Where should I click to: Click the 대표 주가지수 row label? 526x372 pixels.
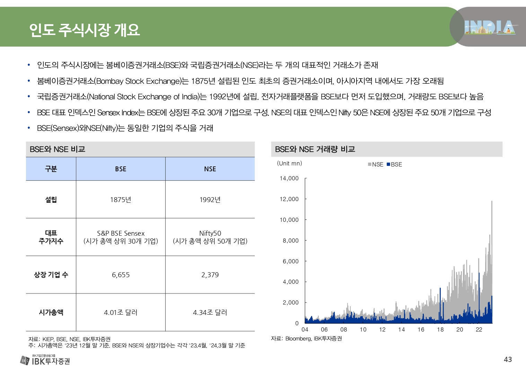[51, 237]
